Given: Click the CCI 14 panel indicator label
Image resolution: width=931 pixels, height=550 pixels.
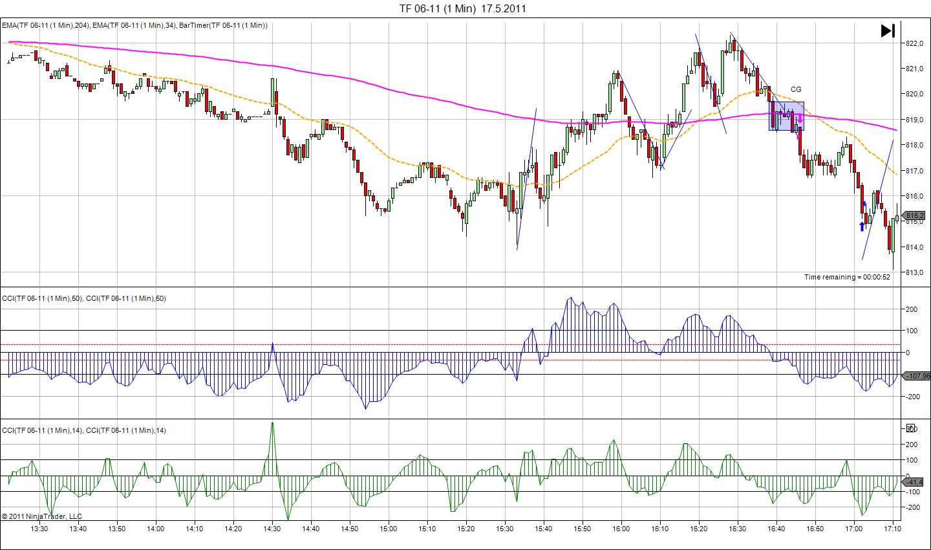Looking at the screenshot, I should pos(84,430).
